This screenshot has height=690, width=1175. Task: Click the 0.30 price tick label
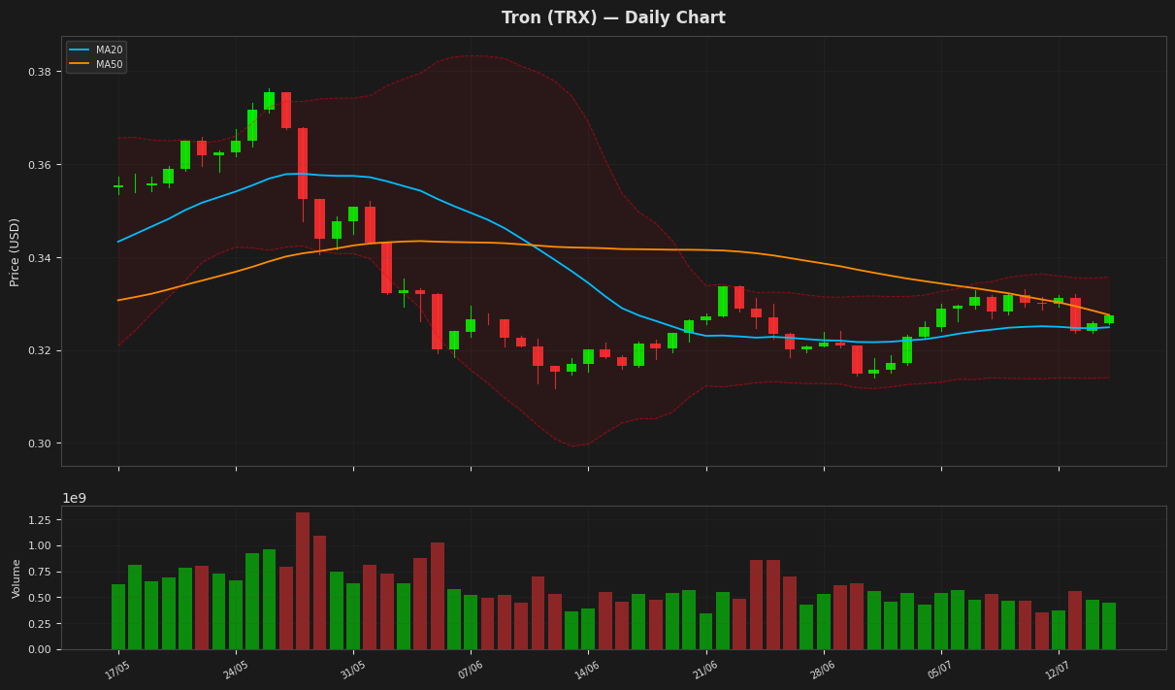coord(41,444)
